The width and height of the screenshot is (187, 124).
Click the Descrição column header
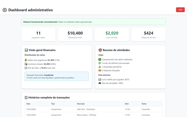pos(81,104)
